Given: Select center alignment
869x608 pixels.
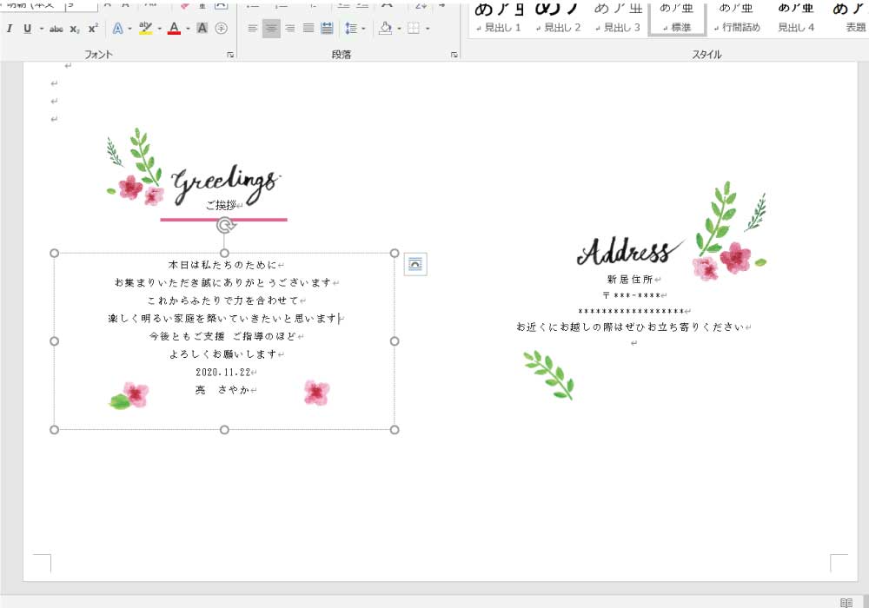Looking at the screenshot, I should 271,29.
